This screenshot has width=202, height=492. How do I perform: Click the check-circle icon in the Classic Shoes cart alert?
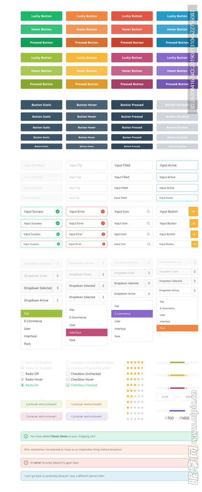pyautogui.click(x=26, y=436)
